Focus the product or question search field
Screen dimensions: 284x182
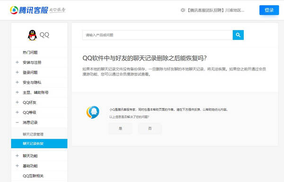pos(158,35)
